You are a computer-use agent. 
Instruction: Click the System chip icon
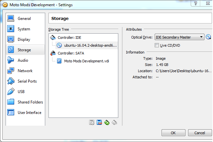pos(10,29)
